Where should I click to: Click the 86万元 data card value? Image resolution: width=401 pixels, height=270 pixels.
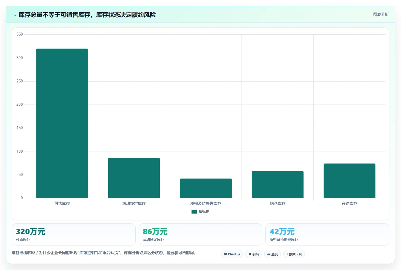(x=155, y=232)
